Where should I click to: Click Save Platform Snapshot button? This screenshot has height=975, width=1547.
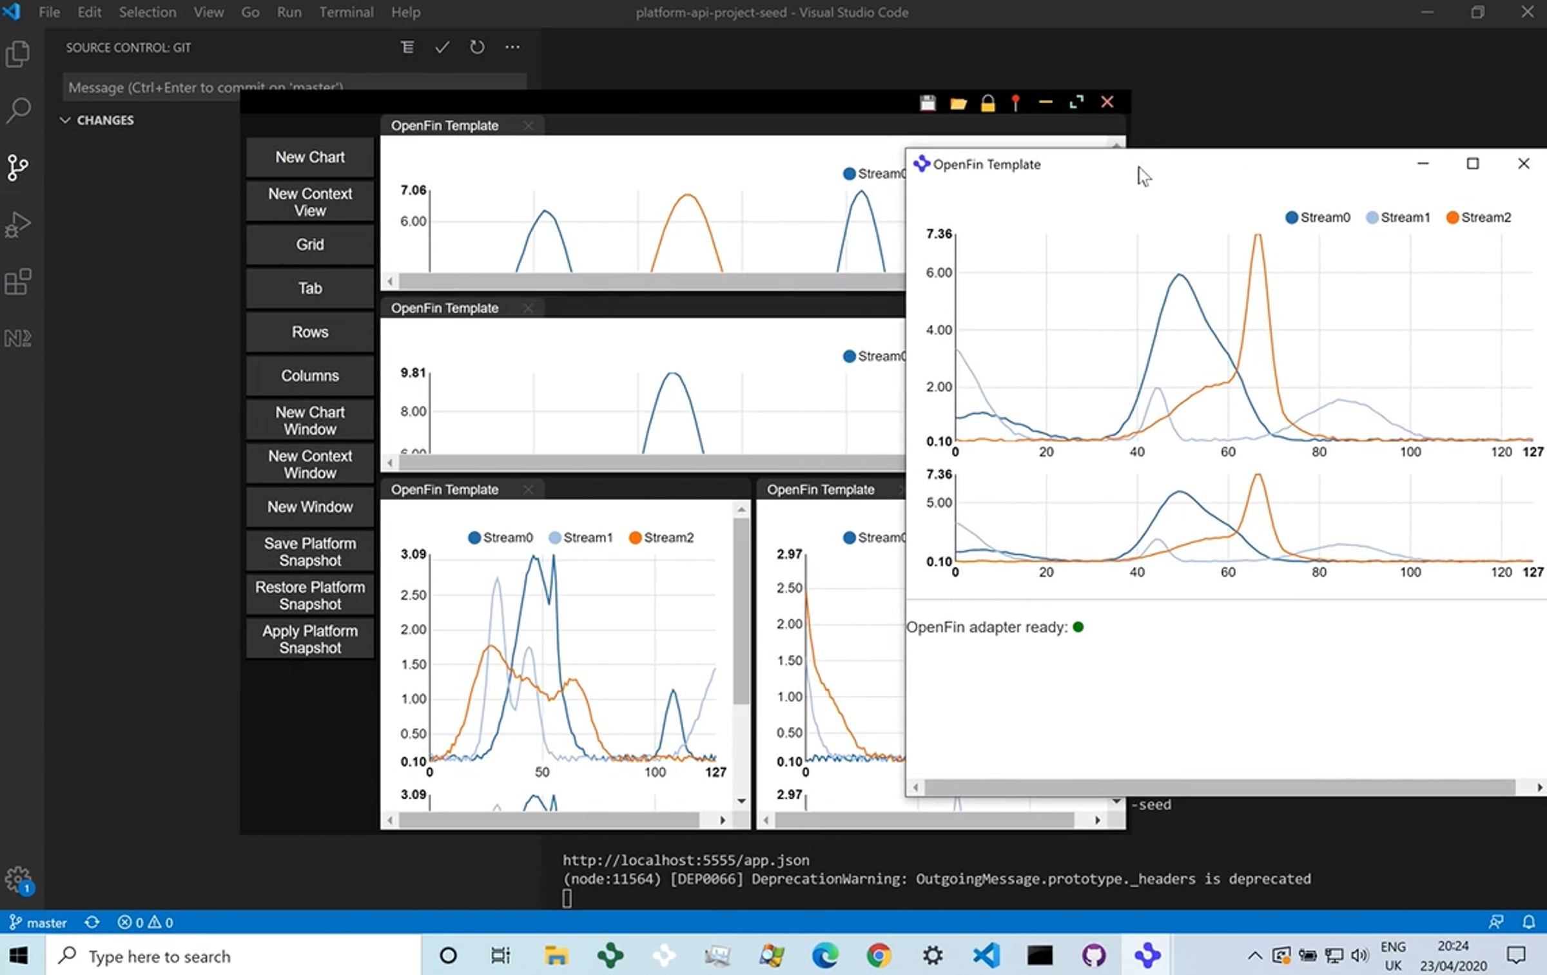tap(310, 552)
